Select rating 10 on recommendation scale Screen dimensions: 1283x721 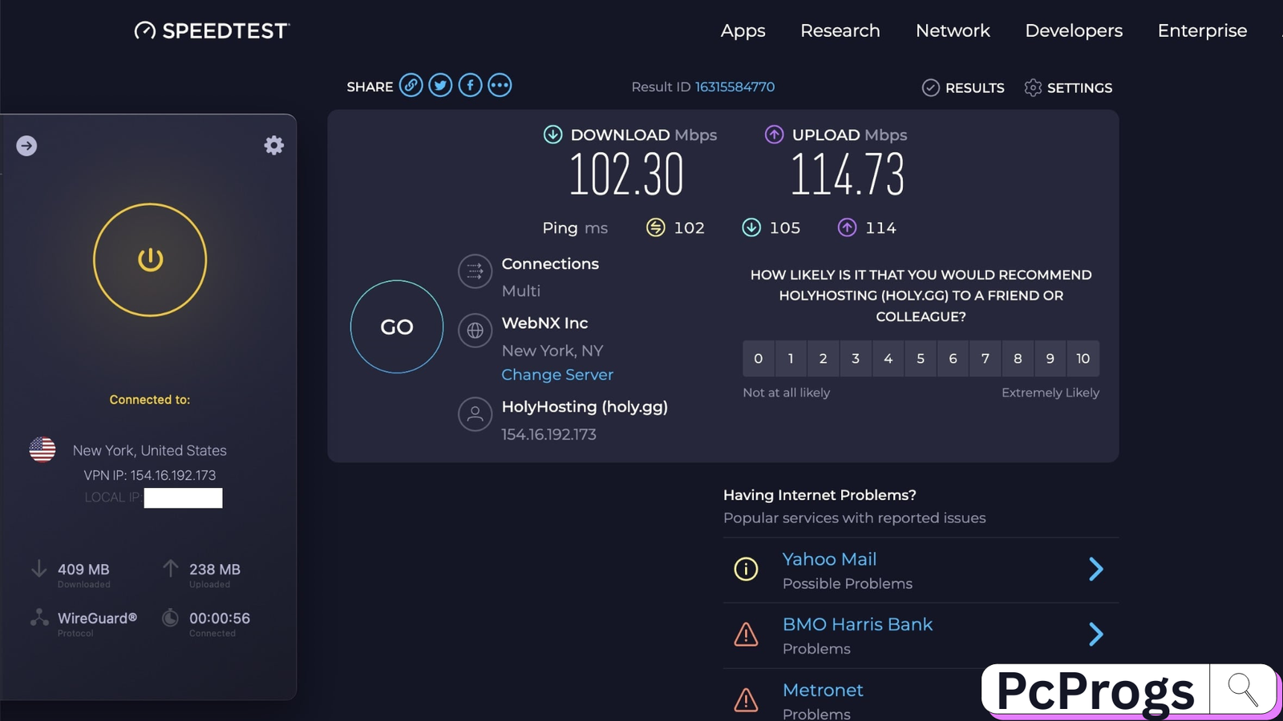[x=1083, y=358]
